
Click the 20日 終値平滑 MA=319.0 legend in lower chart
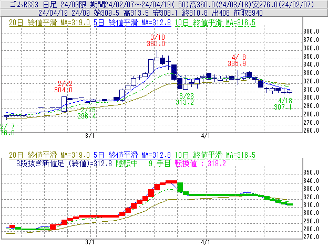point(49,155)
